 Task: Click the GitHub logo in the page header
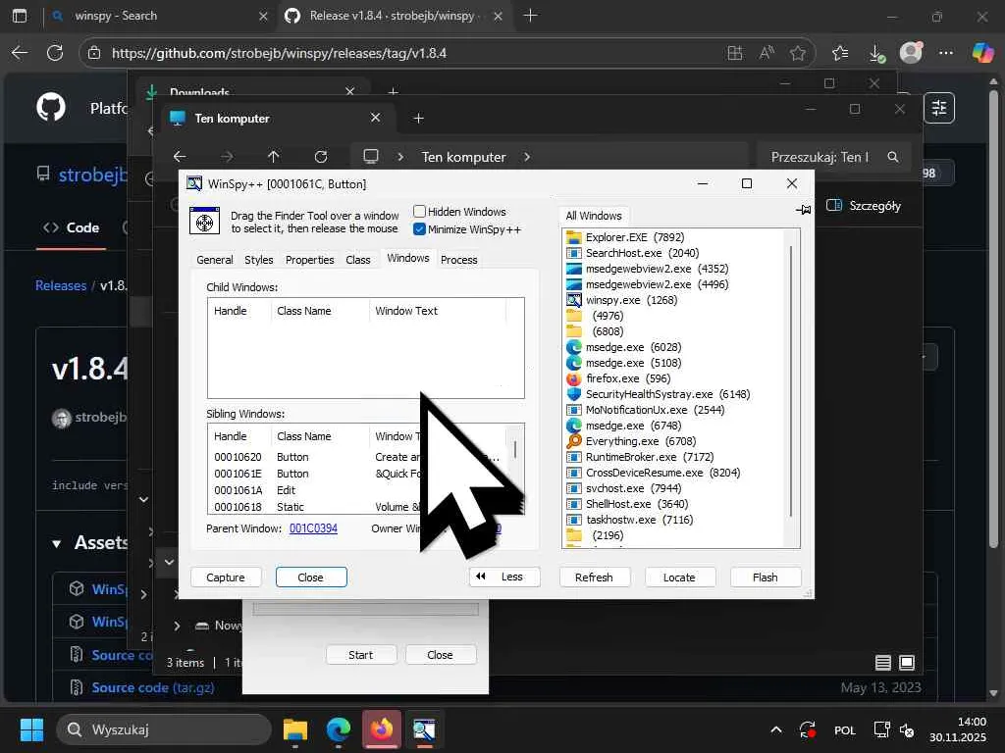pyautogui.click(x=51, y=108)
